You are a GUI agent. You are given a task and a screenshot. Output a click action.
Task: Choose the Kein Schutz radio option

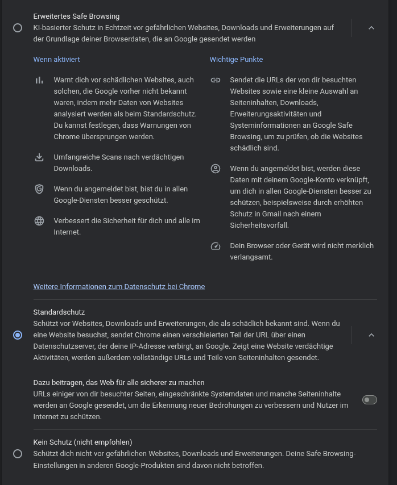pyautogui.click(x=18, y=454)
